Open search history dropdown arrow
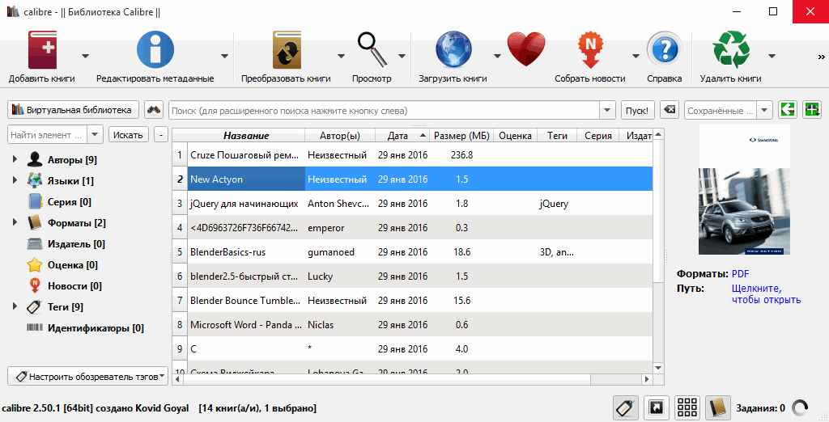Screen dimensions: 829x422 pos(607,111)
